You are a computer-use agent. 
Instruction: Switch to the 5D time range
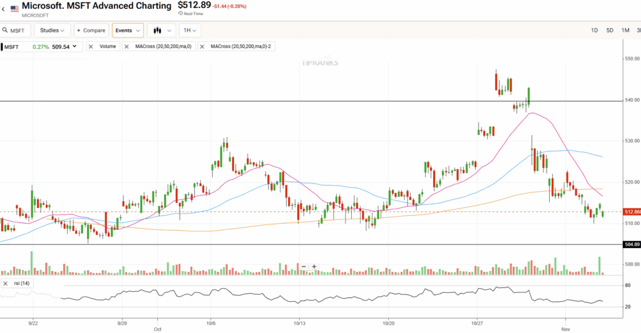pyautogui.click(x=610, y=30)
